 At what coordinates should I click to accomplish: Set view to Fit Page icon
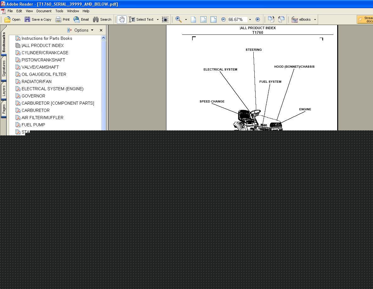tap(203, 19)
